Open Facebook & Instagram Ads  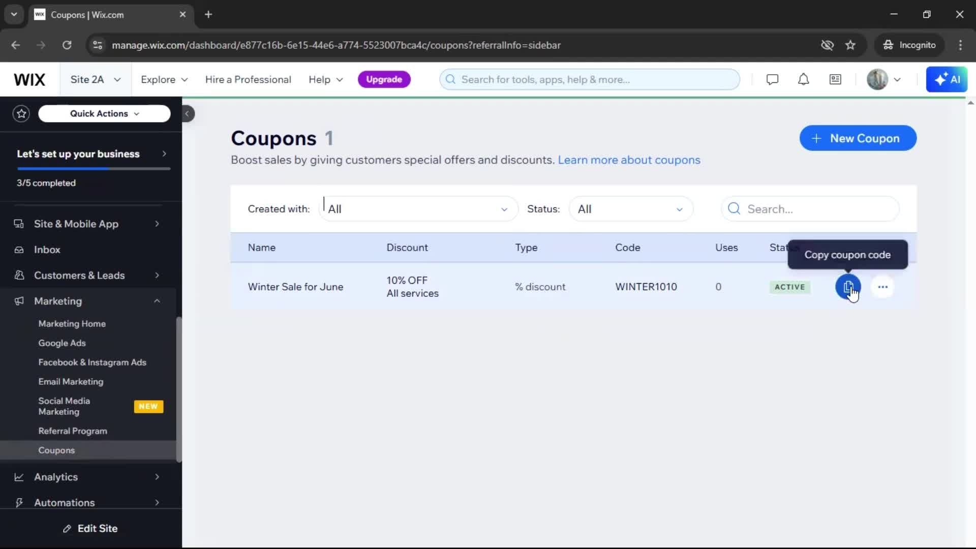[x=92, y=362]
